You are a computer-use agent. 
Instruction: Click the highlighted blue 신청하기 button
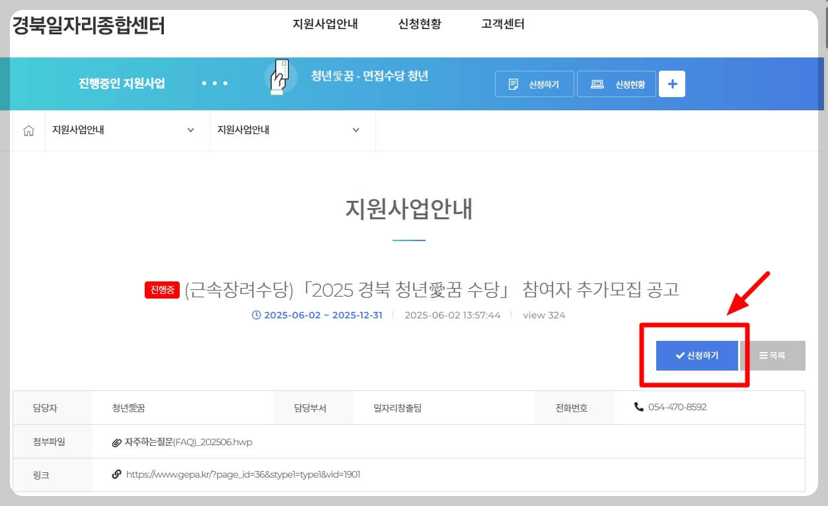[696, 355]
